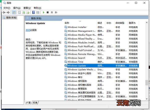Select Windows Push Notificati... service
Viewport: 150px width, 110px height.
click(x=101, y=46)
